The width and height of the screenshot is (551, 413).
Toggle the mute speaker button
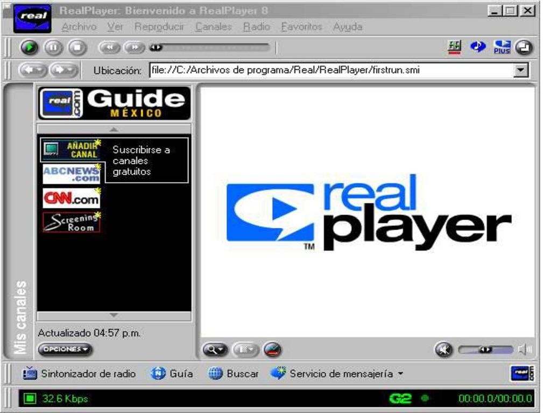coord(444,350)
